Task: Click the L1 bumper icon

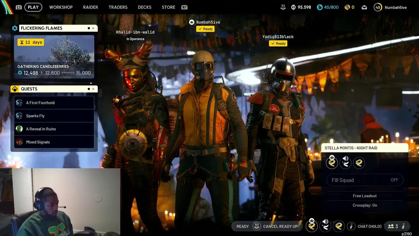Action: (19, 7)
